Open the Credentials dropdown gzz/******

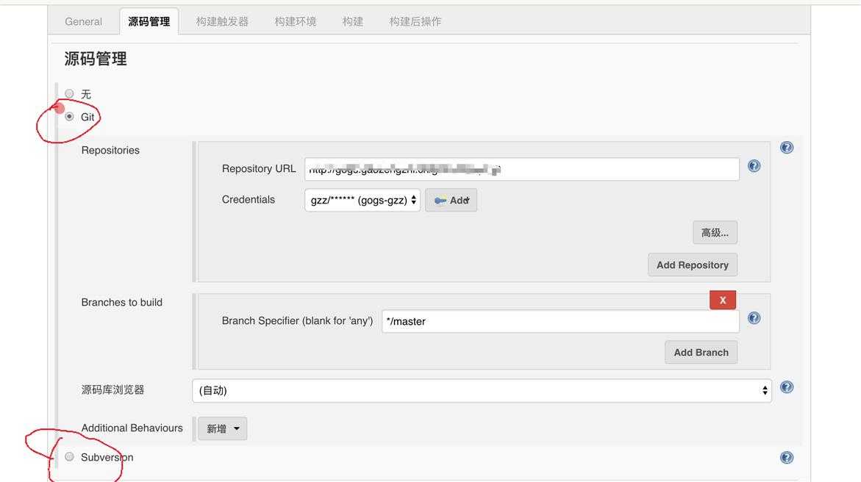[x=362, y=201]
